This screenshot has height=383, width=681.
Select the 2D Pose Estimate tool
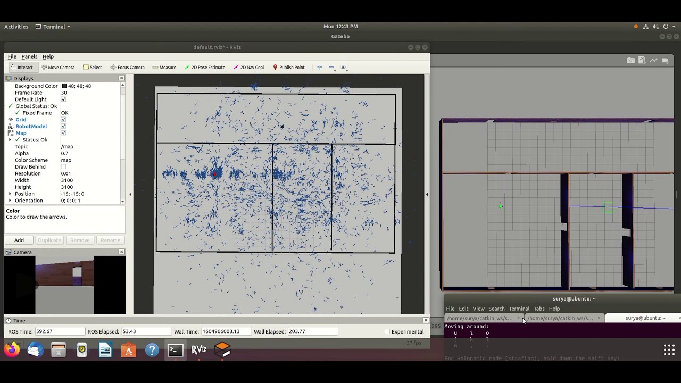204,68
